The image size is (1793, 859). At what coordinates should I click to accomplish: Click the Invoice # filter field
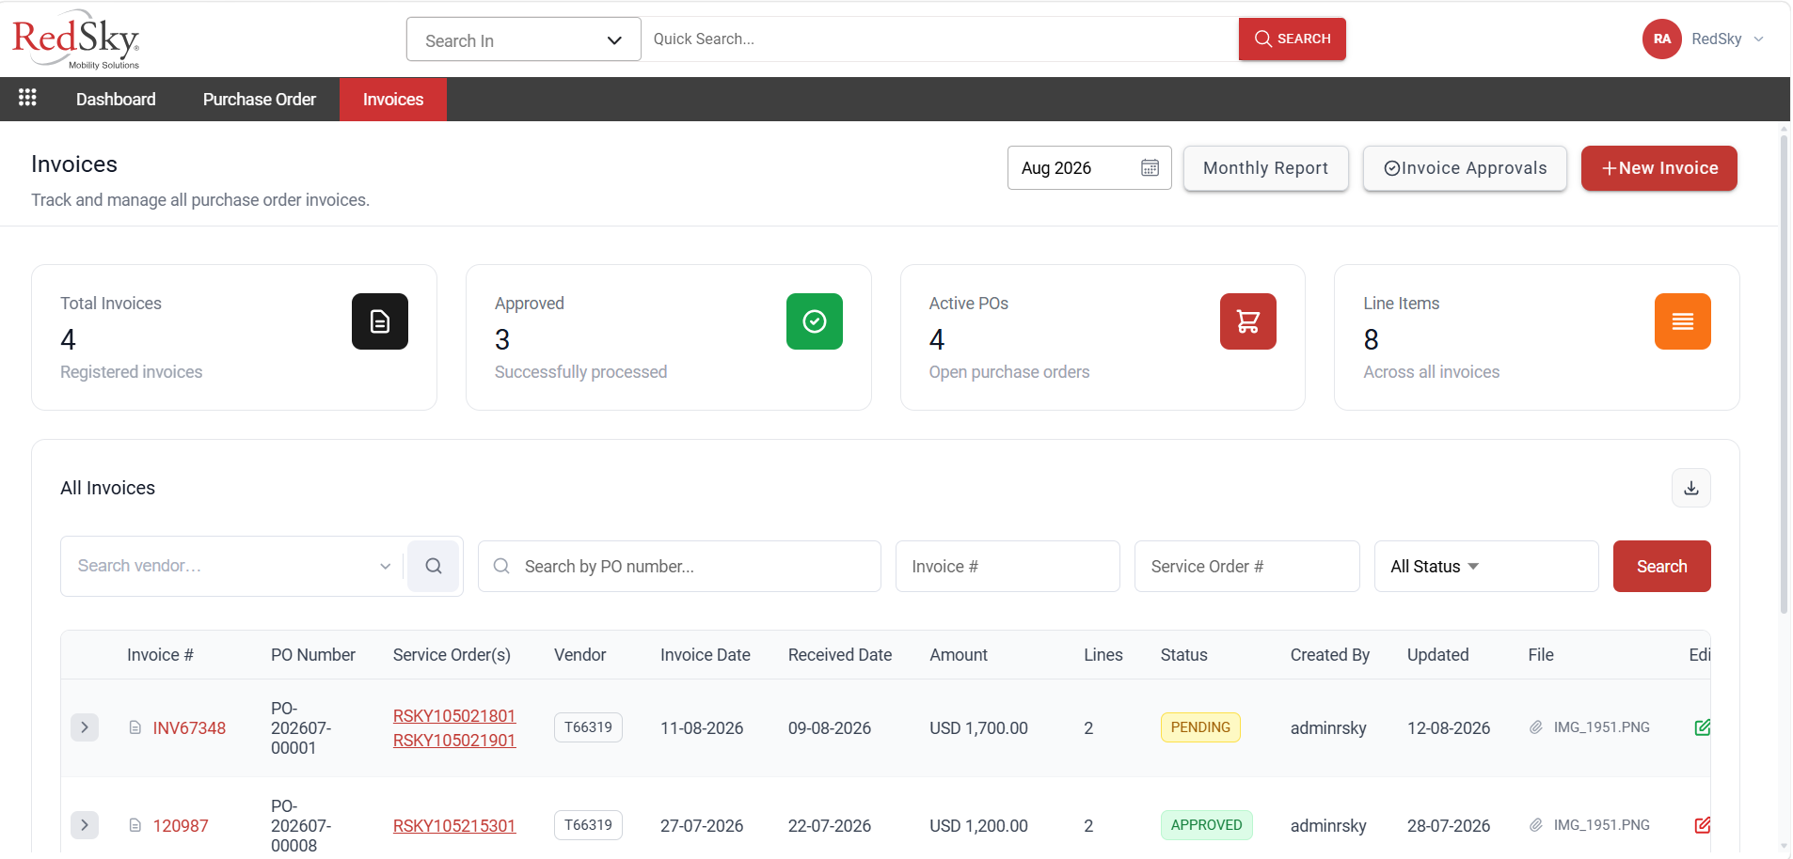[x=1008, y=566]
